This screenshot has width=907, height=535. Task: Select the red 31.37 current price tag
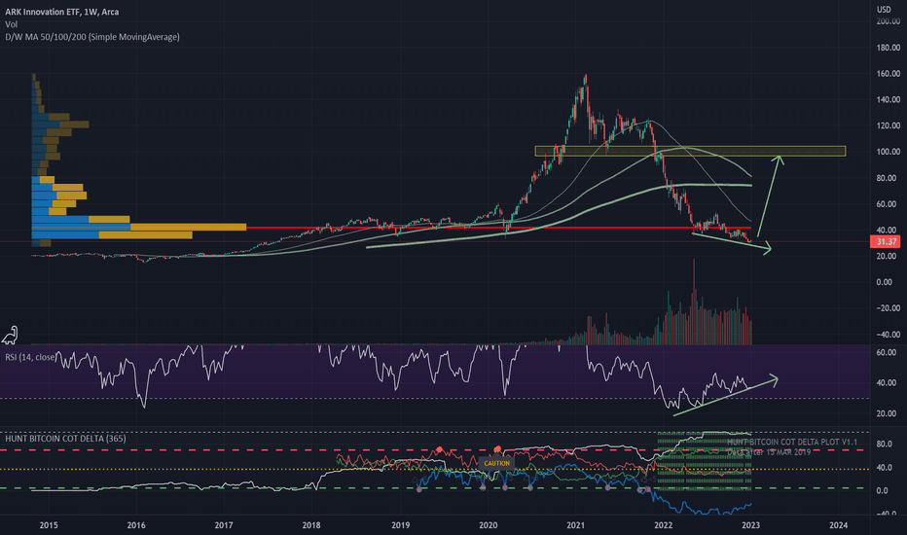click(886, 242)
